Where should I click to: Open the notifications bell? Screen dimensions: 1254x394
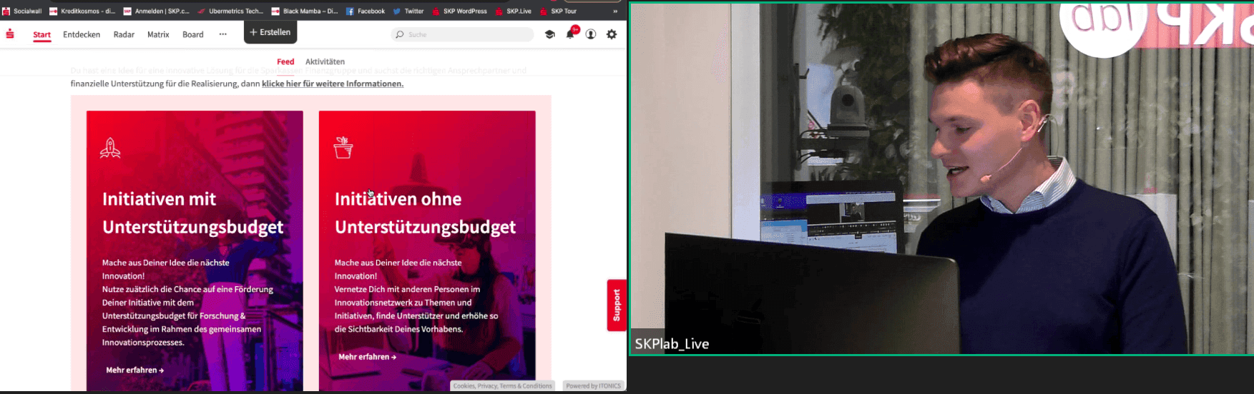[x=571, y=34]
